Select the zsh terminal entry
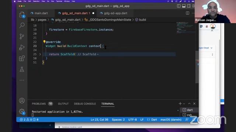Screen dimensions: 236x132 [x=189, y=115]
